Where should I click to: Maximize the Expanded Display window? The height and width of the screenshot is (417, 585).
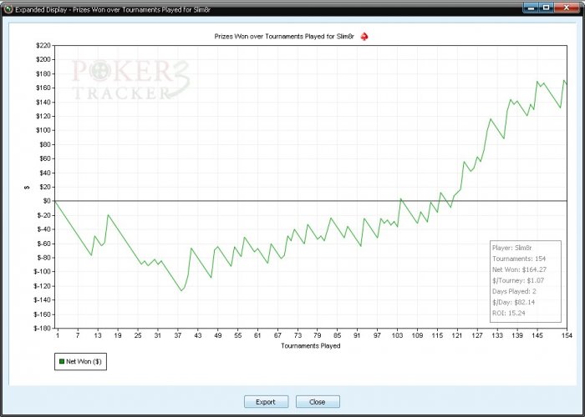coord(547,8)
